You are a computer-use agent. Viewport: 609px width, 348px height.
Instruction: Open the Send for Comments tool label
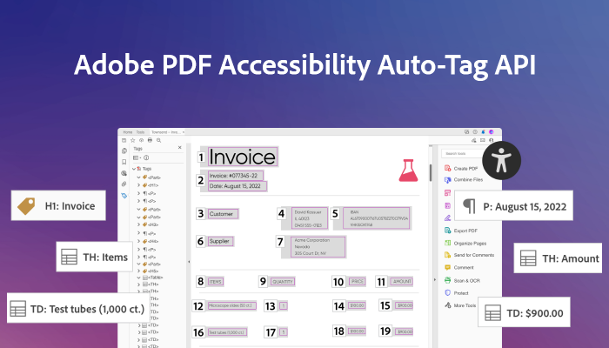tap(474, 255)
